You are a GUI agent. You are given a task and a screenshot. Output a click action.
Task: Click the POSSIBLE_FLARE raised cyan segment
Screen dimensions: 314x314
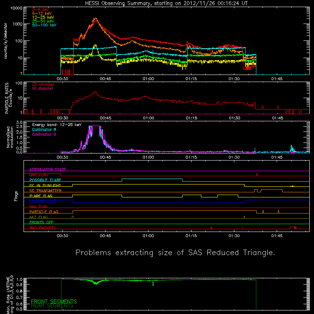pyautogui.click(x=152, y=179)
